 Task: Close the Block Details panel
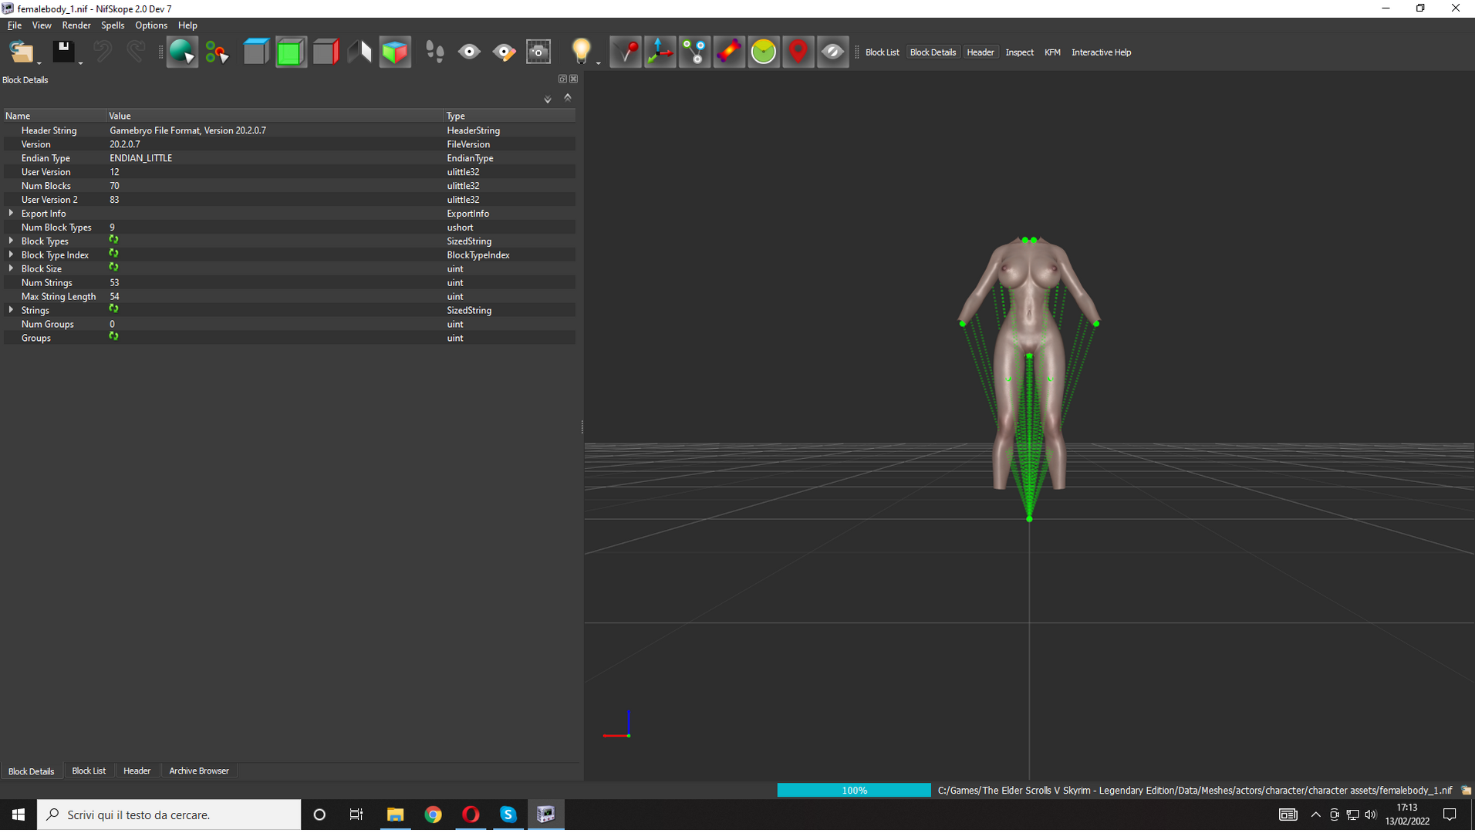coord(573,79)
